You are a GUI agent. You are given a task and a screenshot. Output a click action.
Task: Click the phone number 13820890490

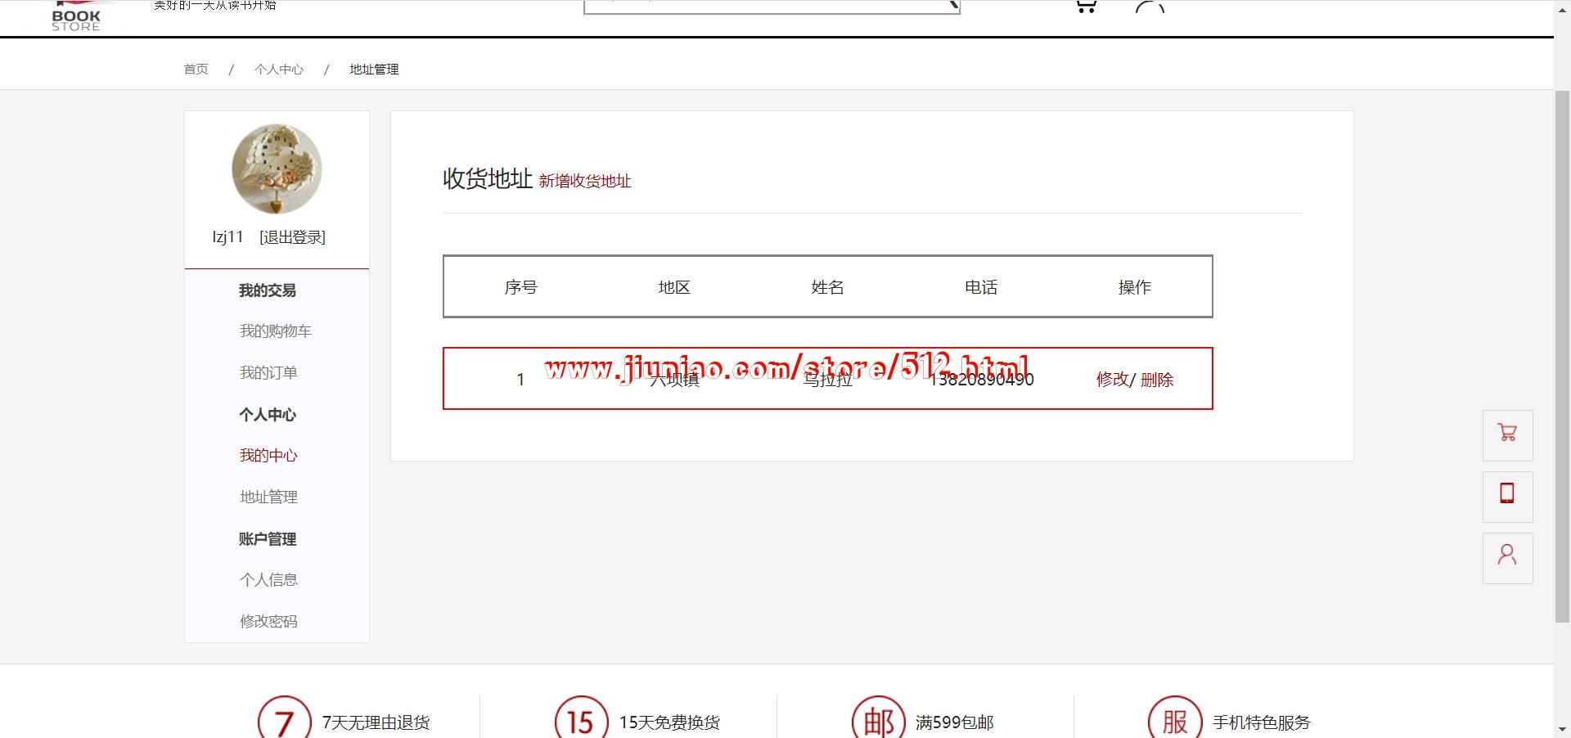(x=981, y=380)
